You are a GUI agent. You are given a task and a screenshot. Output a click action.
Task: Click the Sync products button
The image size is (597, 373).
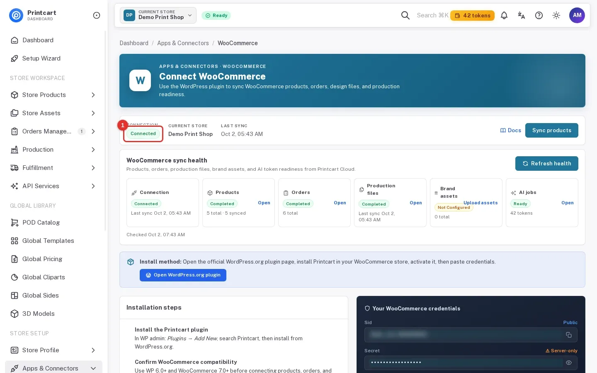[552, 131]
